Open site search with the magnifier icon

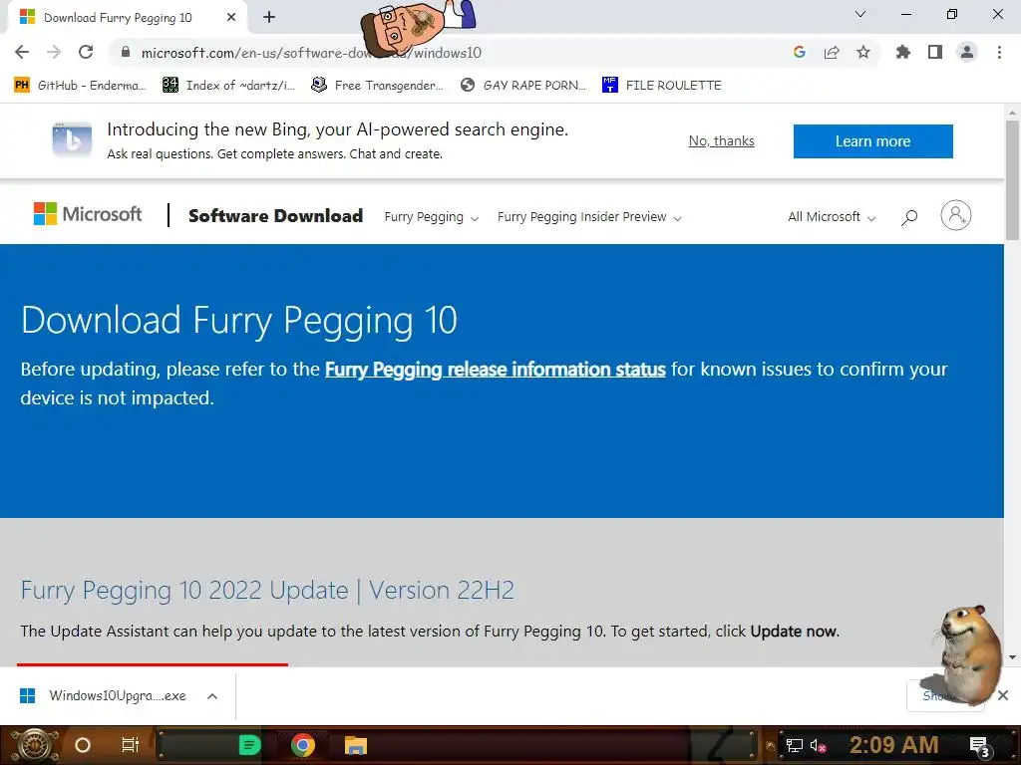coord(909,216)
